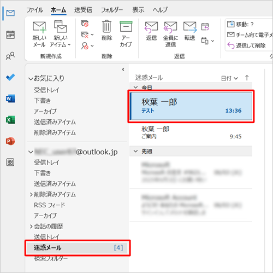
Task: Open the 検索フォルダー folder
Action: point(51,258)
